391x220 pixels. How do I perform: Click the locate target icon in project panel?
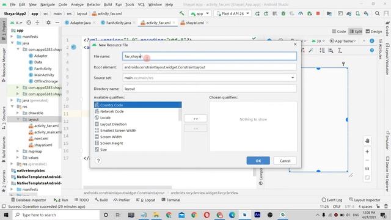[29, 23]
